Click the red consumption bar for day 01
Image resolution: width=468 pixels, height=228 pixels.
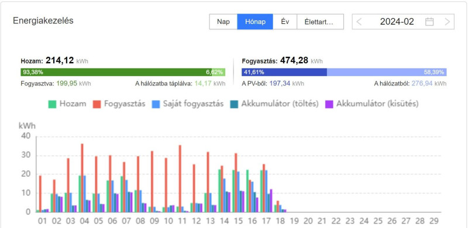[x=40, y=194]
